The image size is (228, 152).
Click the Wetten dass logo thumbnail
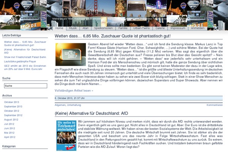[x=71, y=54]
